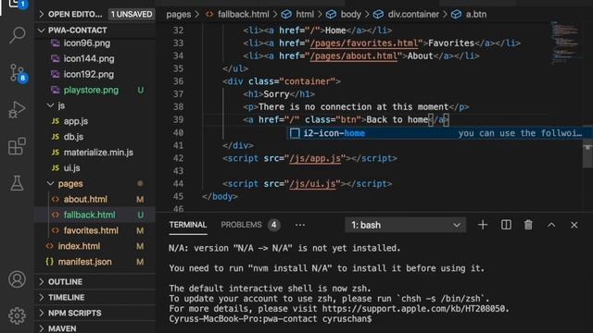Click the Apple support URL in terminal
Screen dimensions: 593x333
point(415,308)
